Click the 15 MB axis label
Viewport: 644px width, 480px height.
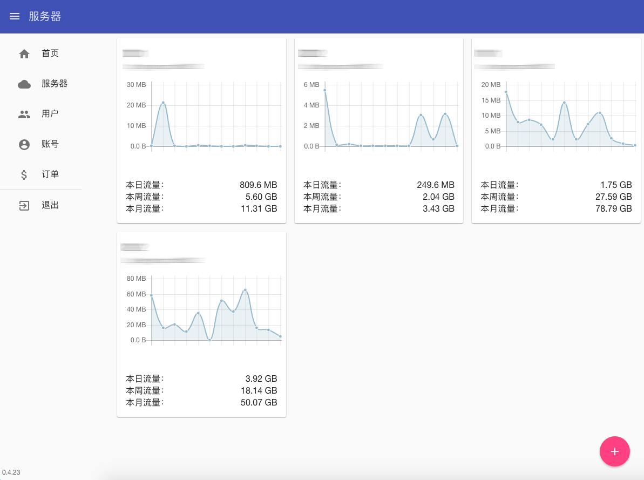(491, 100)
